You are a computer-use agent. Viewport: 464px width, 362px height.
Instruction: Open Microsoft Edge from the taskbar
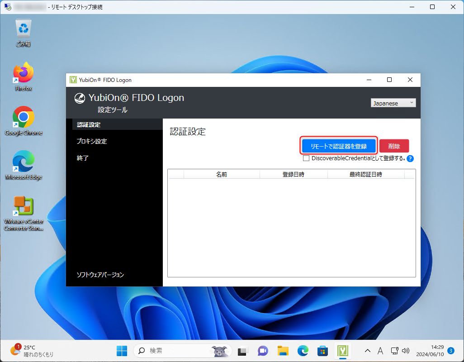303,351
